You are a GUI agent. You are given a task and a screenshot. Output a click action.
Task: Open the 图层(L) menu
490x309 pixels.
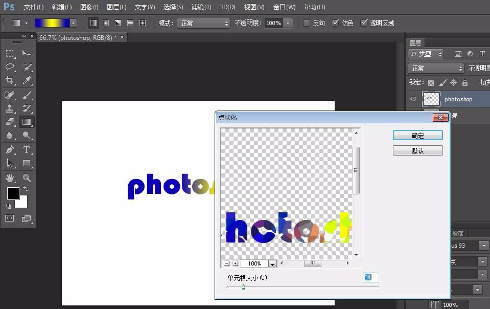[x=116, y=7]
